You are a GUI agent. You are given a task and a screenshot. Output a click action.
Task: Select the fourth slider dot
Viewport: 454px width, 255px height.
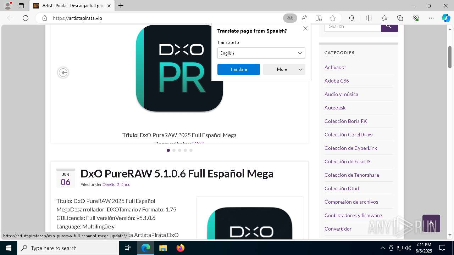coord(185,150)
